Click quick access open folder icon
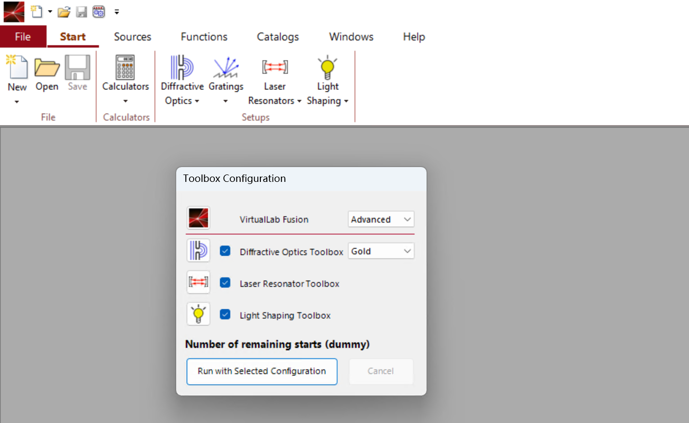689x423 pixels. click(64, 11)
